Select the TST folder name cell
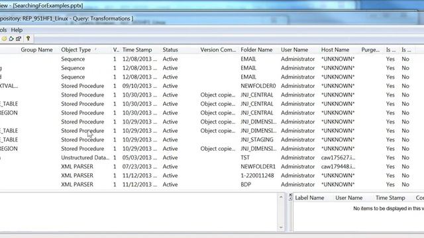 [x=245, y=157]
